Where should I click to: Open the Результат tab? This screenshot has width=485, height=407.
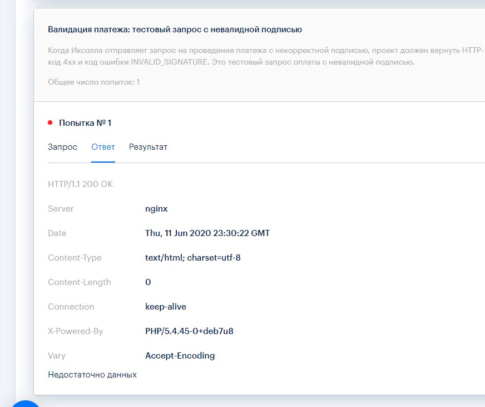[148, 147]
